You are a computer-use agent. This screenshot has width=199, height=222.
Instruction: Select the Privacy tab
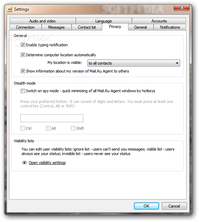coord(115,27)
